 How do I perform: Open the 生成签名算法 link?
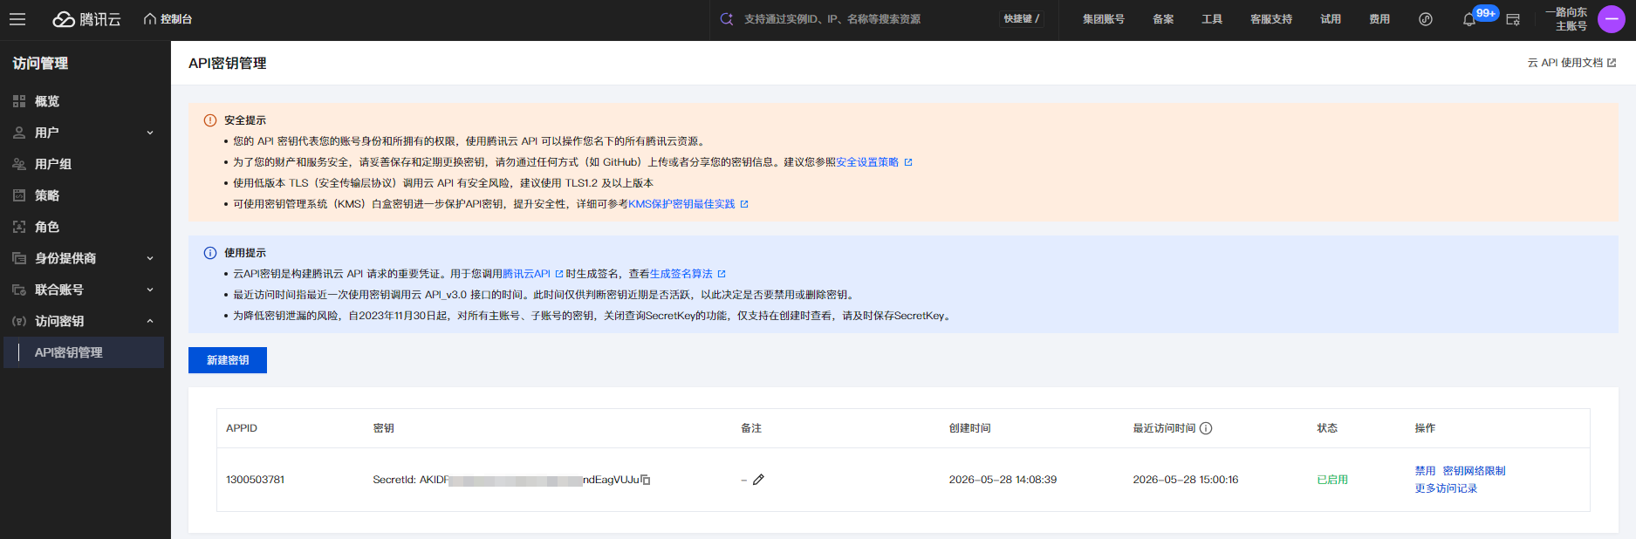pos(687,274)
